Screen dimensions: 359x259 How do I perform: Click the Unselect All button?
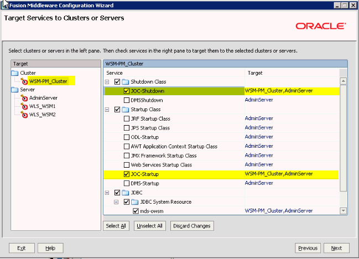150,226
